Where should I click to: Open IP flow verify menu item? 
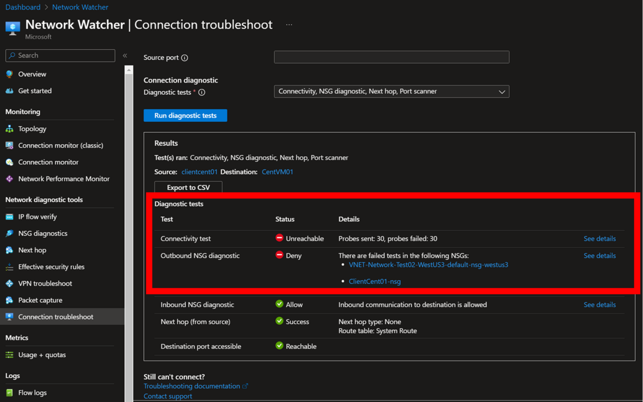click(38, 217)
